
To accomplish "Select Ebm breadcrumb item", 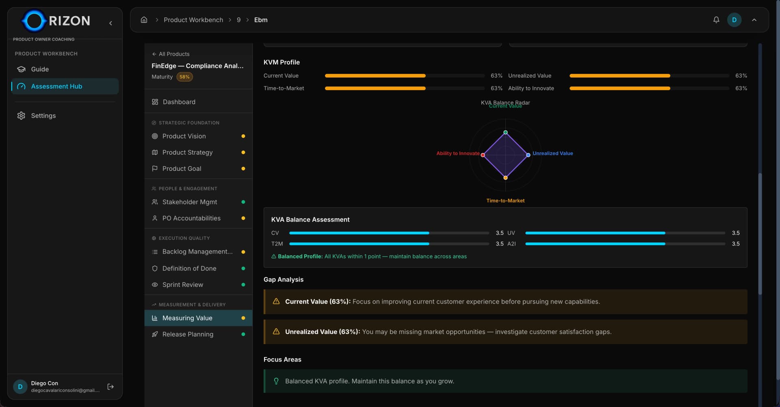I will click(260, 19).
